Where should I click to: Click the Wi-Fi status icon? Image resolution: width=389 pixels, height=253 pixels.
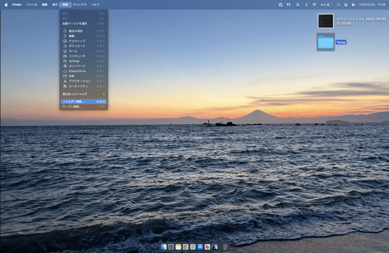click(x=314, y=5)
